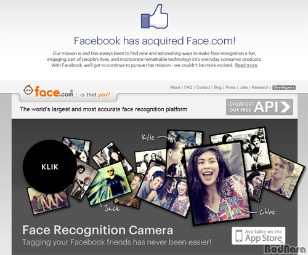Click the arrow on the API banner
The height and width of the screenshot is (255, 308).
tap(285, 107)
